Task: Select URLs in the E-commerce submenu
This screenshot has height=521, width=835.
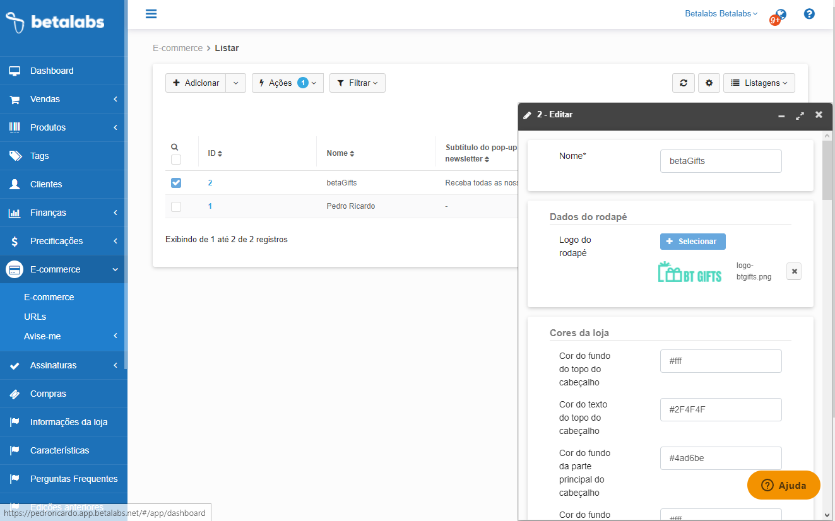Action: coord(35,317)
